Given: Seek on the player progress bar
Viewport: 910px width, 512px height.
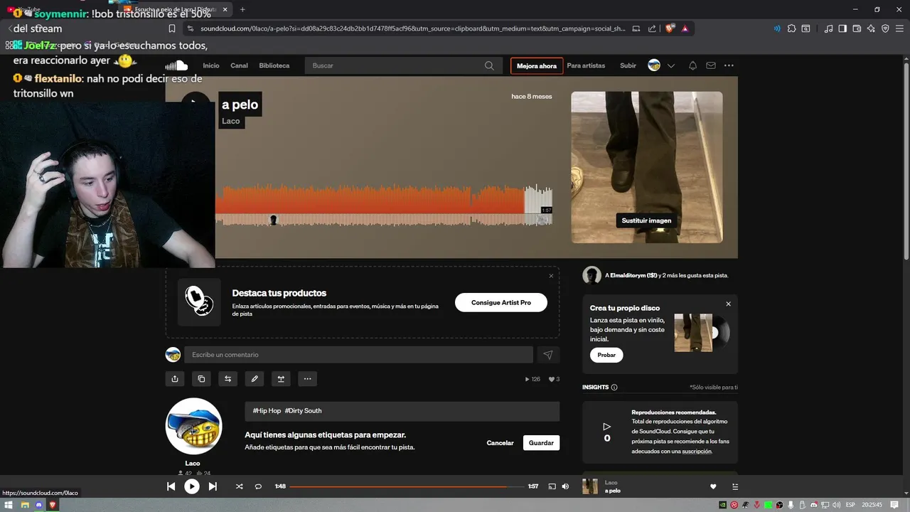Looking at the screenshot, I should (x=406, y=486).
